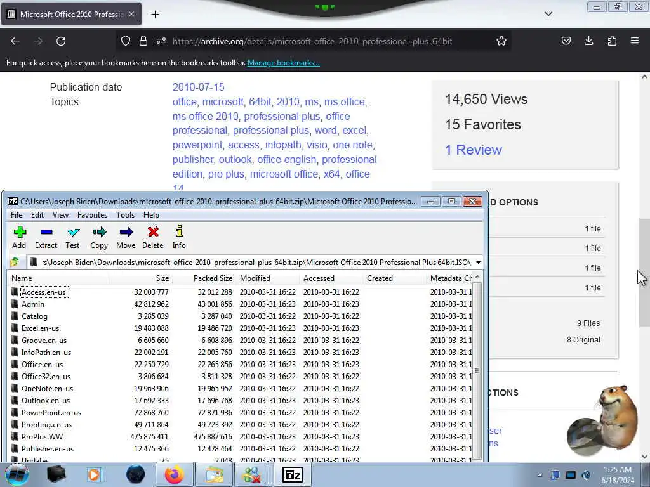
Task: Open the Edit menu in 7-Zip
Action: coord(37,215)
